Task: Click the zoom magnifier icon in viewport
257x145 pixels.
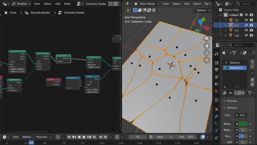Action: (x=207, y=39)
